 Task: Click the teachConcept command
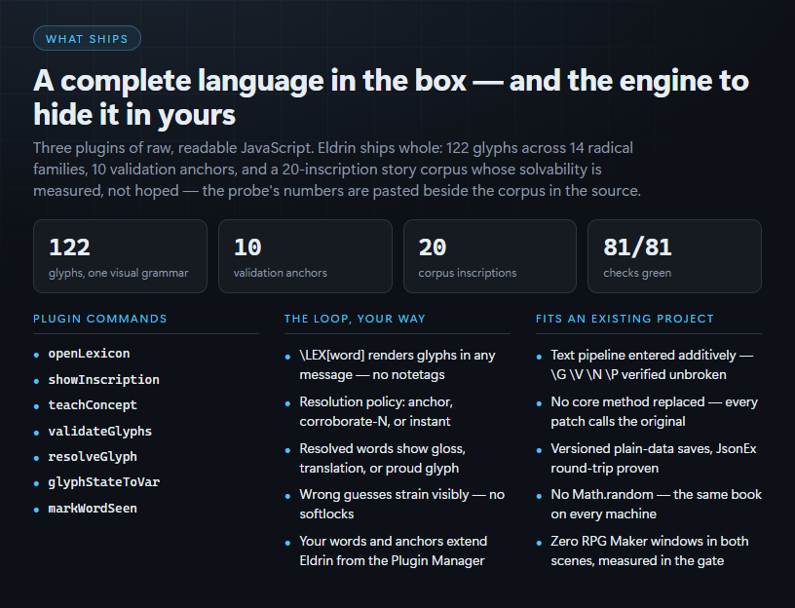93,405
